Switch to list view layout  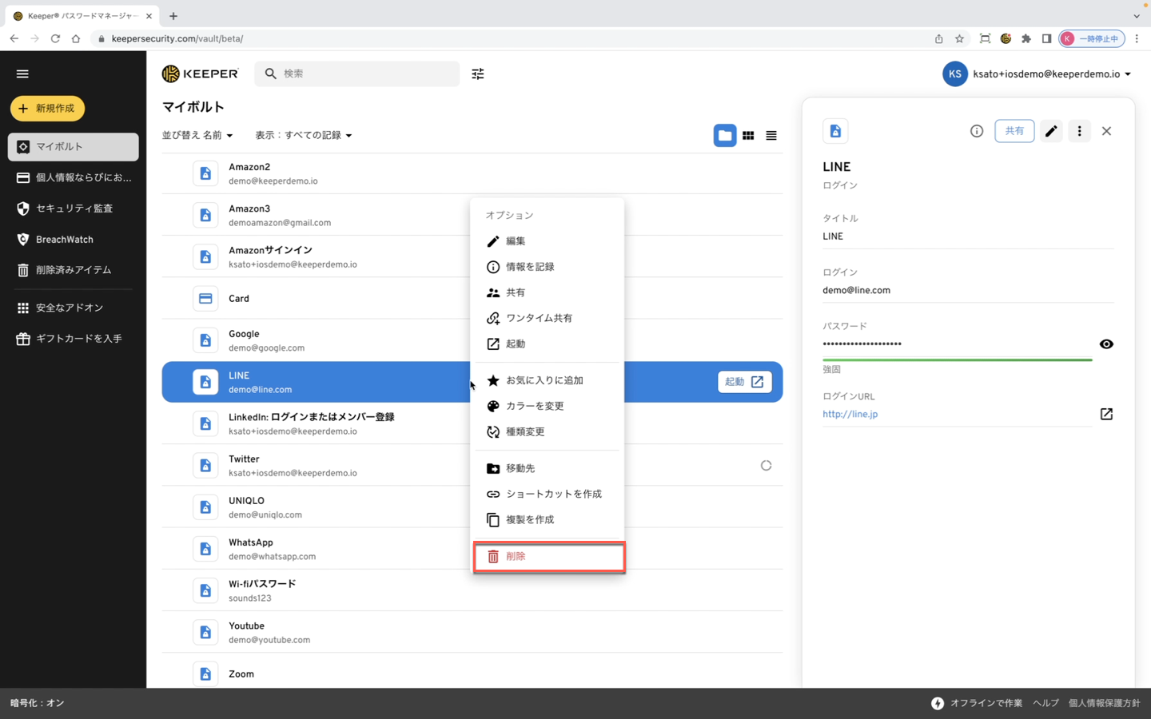[x=771, y=136]
